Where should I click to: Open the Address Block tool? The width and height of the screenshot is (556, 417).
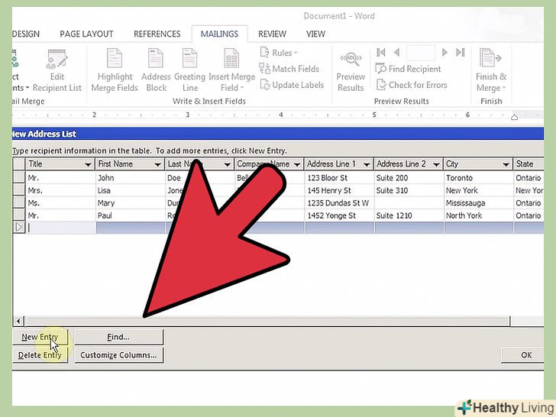click(x=157, y=70)
